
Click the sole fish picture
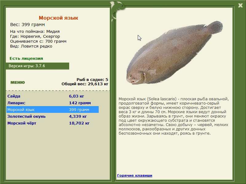click(x=175, y=53)
